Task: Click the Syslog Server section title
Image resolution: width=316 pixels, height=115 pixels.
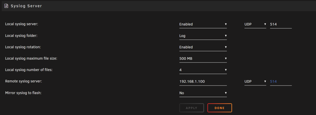Action: pos(26,6)
